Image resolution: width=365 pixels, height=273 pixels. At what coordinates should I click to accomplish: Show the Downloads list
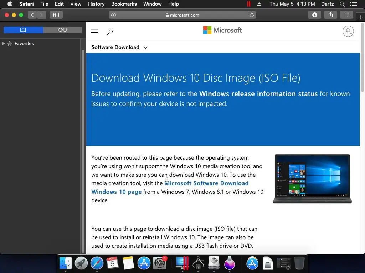point(314,15)
